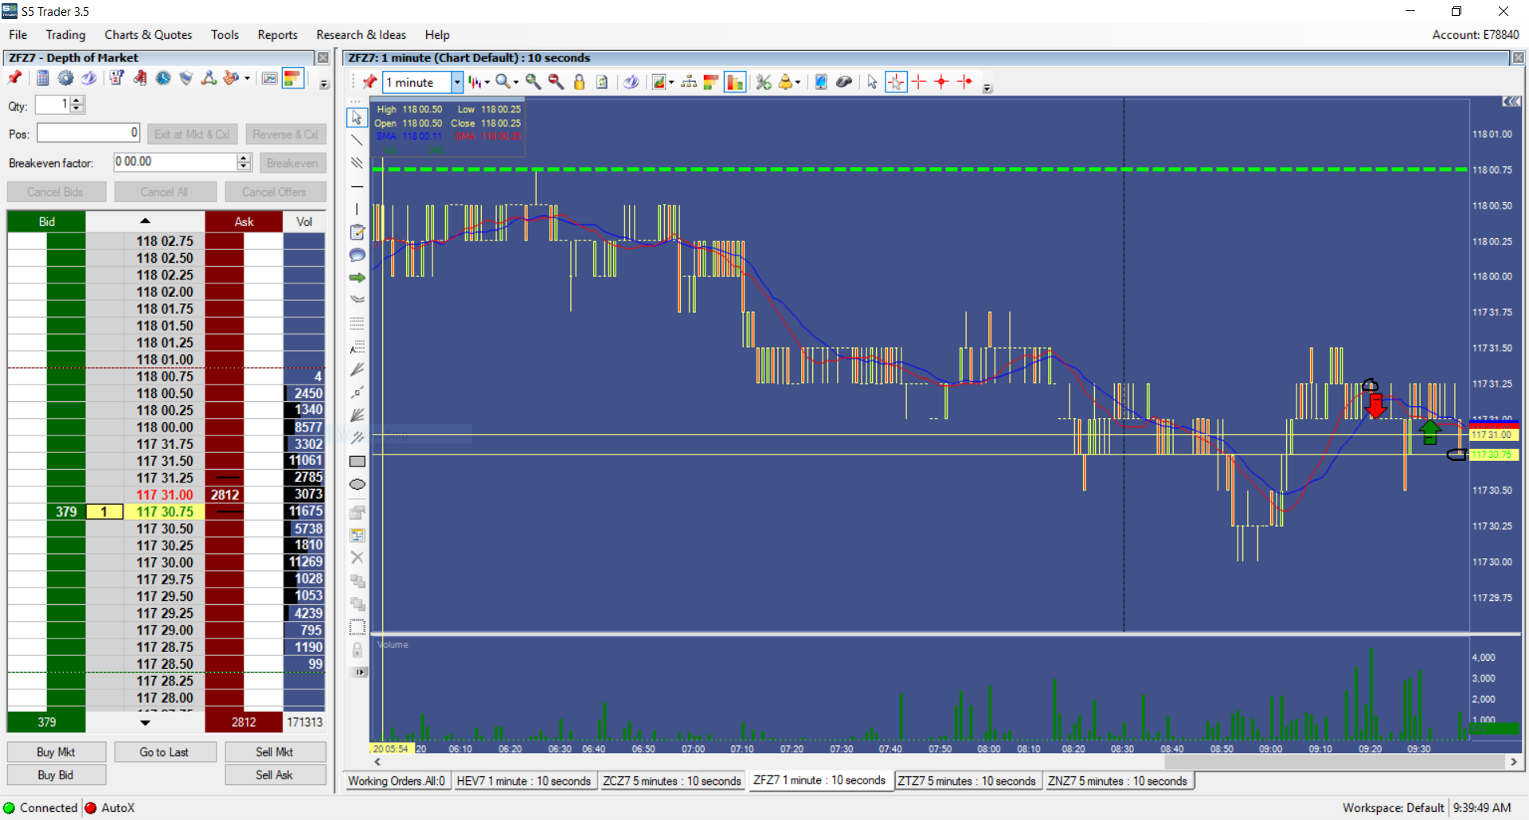Click the Qty stepper arrows
This screenshot has height=820, width=1529.
coord(76,104)
